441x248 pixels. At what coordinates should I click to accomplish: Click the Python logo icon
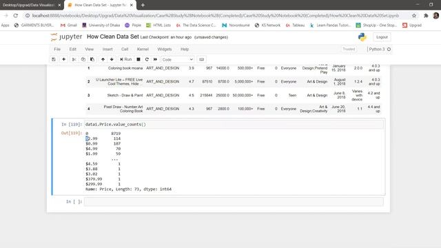(362, 37)
